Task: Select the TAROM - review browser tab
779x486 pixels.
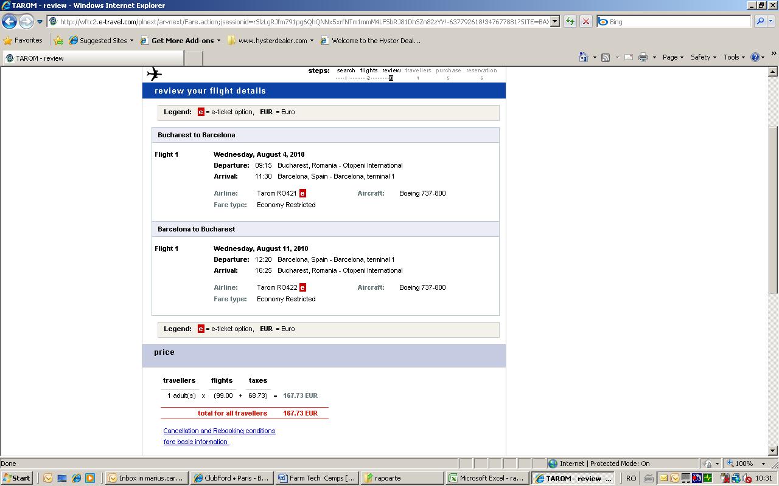Action: 91,58
